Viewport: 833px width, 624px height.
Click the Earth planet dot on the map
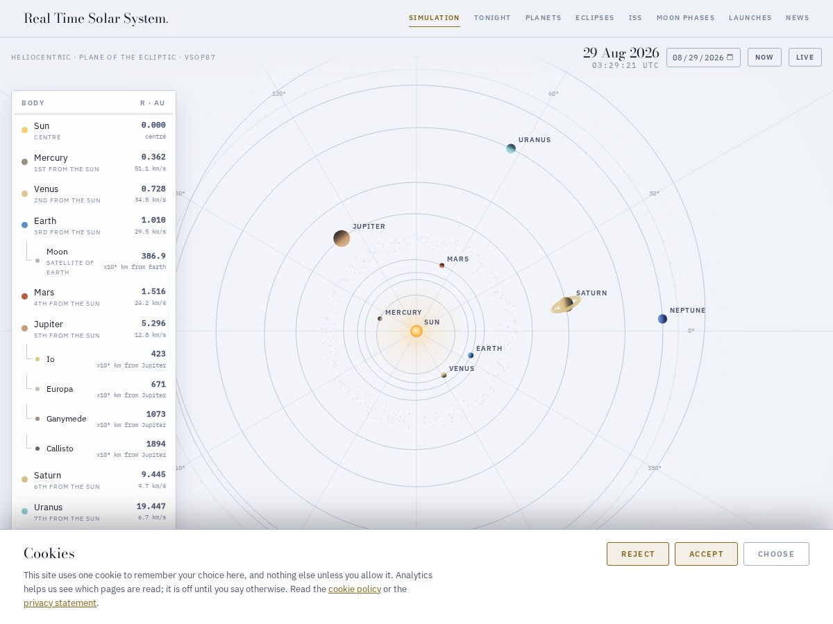[471, 355]
